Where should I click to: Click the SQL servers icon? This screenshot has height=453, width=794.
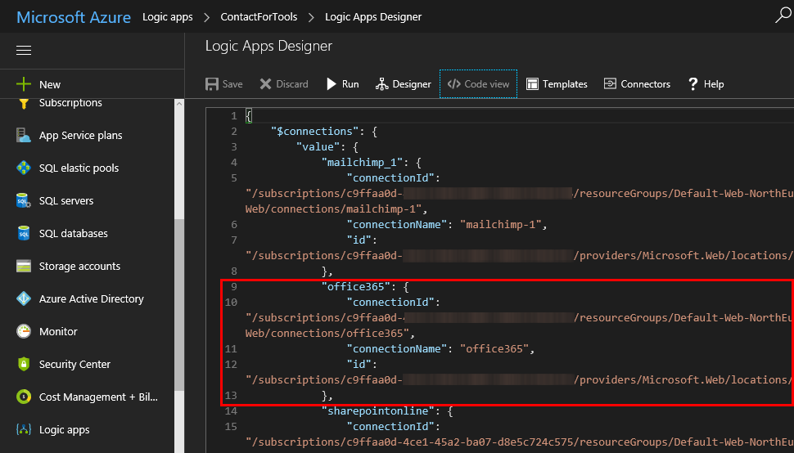23,200
